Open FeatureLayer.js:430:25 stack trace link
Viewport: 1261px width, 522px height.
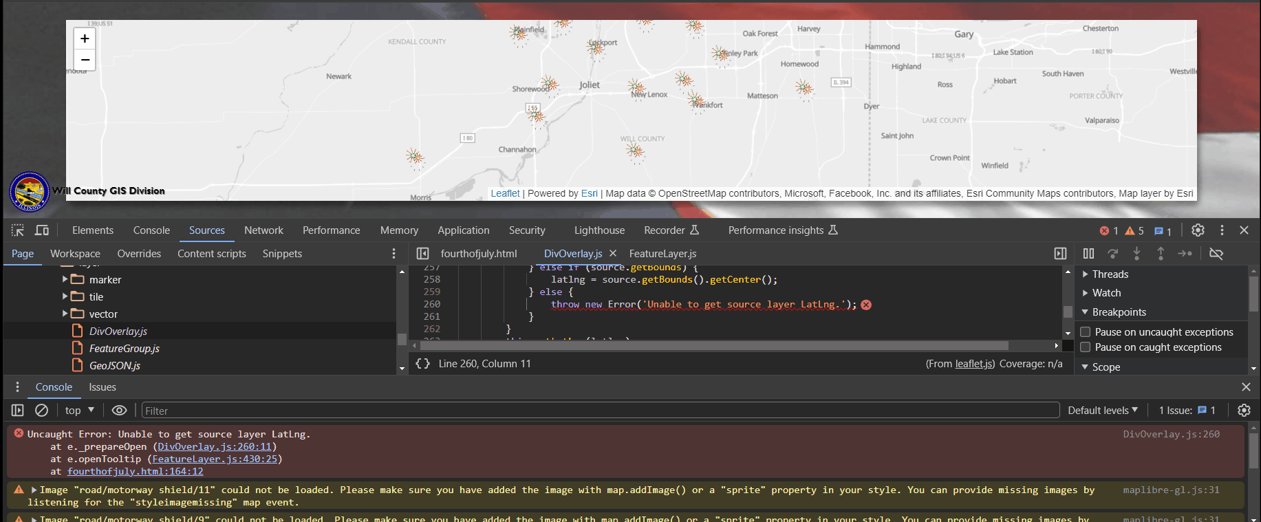215,459
